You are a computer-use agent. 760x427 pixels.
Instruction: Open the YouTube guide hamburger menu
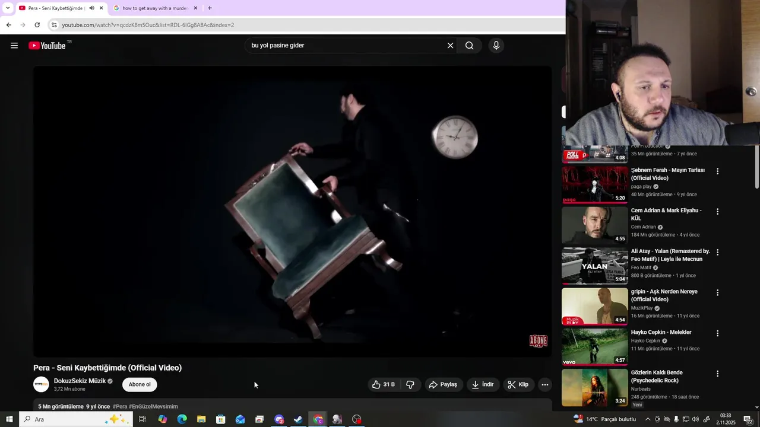[14, 46]
